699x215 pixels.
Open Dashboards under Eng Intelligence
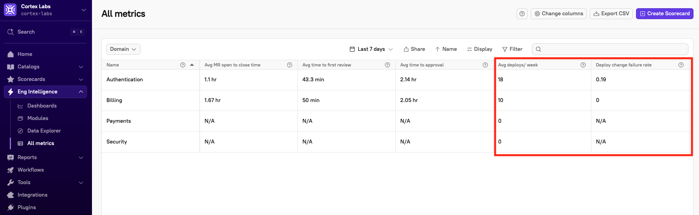tap(42, 106)
